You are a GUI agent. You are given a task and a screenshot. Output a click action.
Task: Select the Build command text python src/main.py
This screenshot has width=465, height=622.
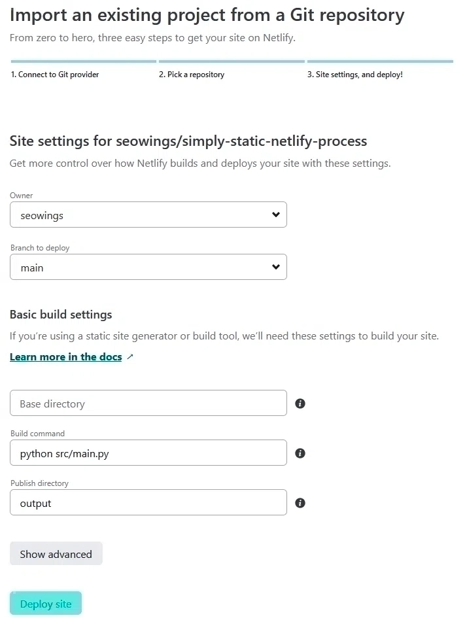tap(148, 453)
